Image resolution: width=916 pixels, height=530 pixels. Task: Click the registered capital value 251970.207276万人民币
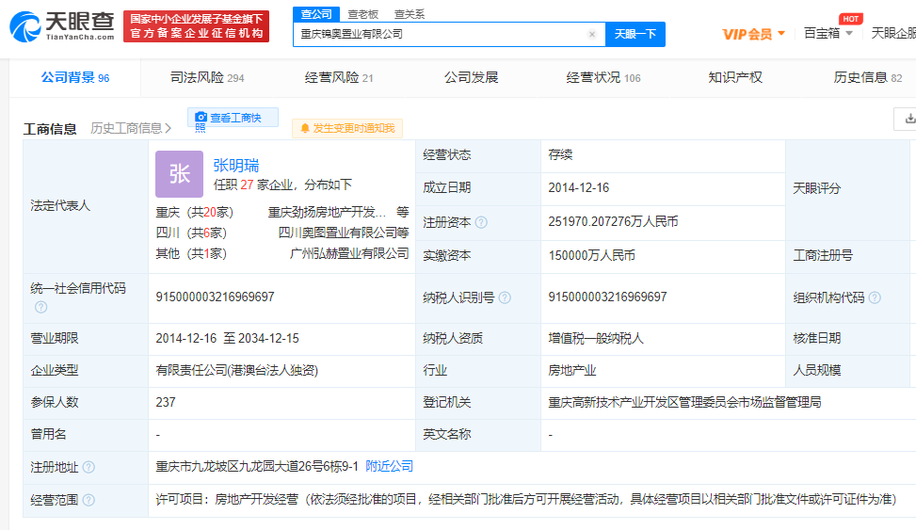click(613, 221)
